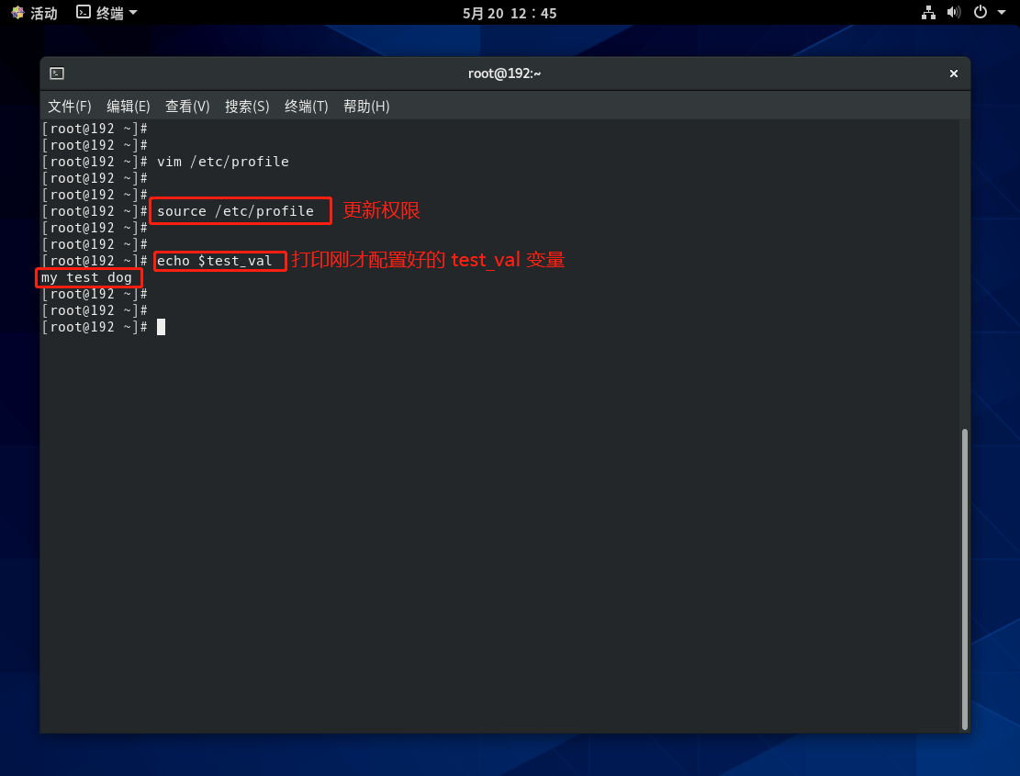Viewport: 1020px width, 776px height.
Task: Close the root@192:~ terminal window
Action: 953,73
